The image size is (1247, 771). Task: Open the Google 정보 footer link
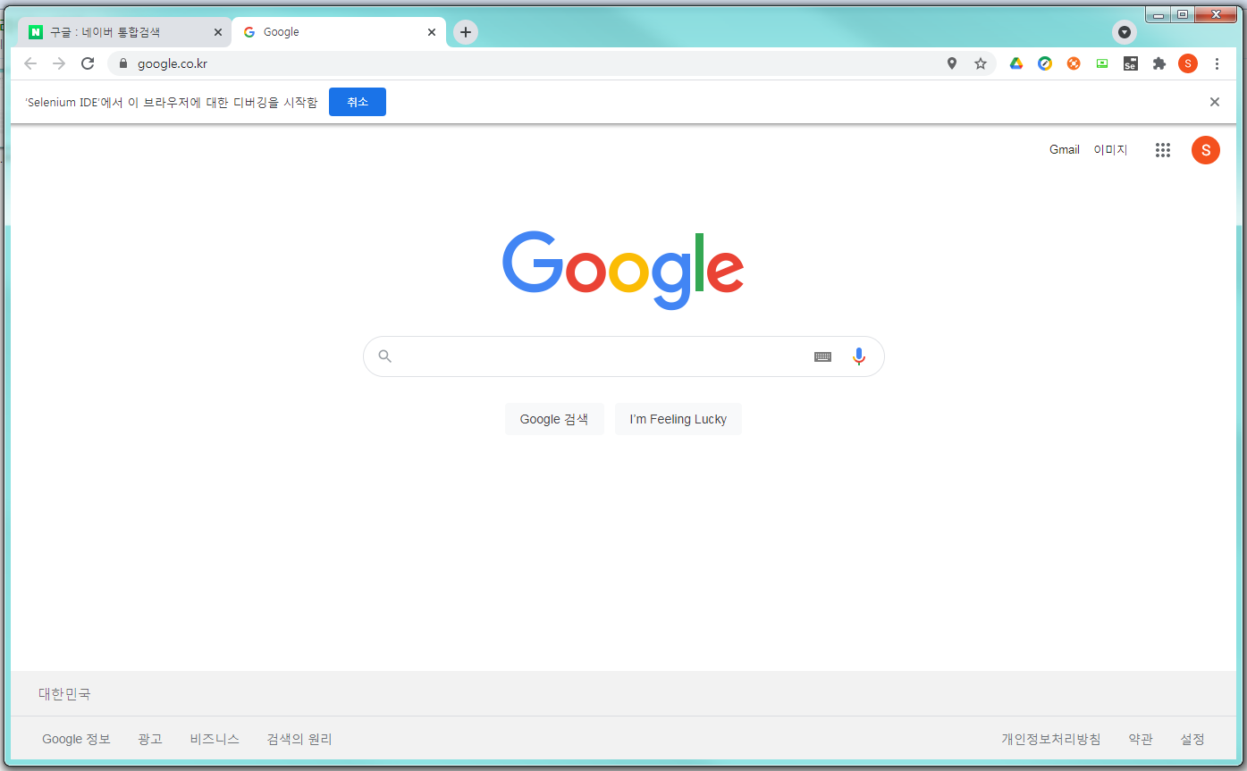pos(76,739)
